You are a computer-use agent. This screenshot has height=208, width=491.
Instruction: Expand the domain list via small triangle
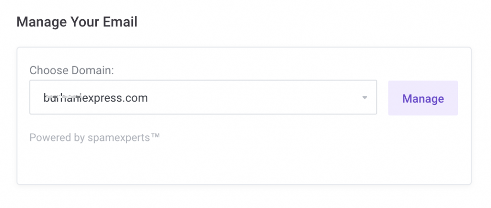(x=364, y=98)
